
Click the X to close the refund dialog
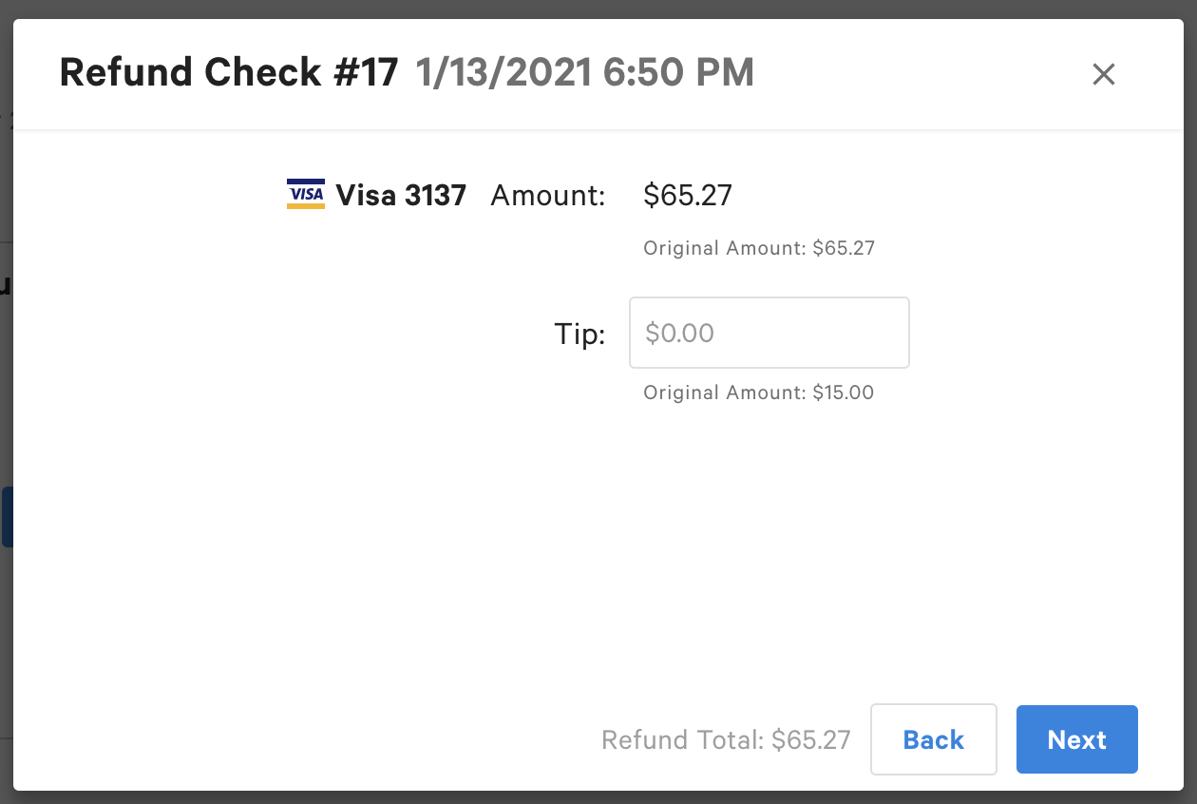point(1103,74)
